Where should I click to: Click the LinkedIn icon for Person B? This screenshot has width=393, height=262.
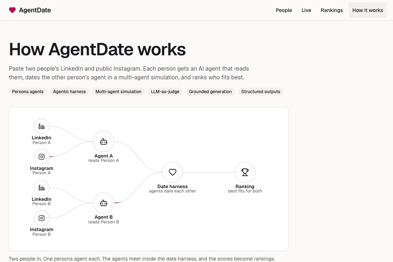point(41,188)
